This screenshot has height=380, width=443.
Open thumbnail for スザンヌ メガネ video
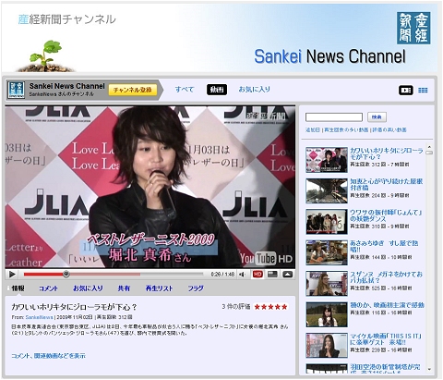[327, 284]
